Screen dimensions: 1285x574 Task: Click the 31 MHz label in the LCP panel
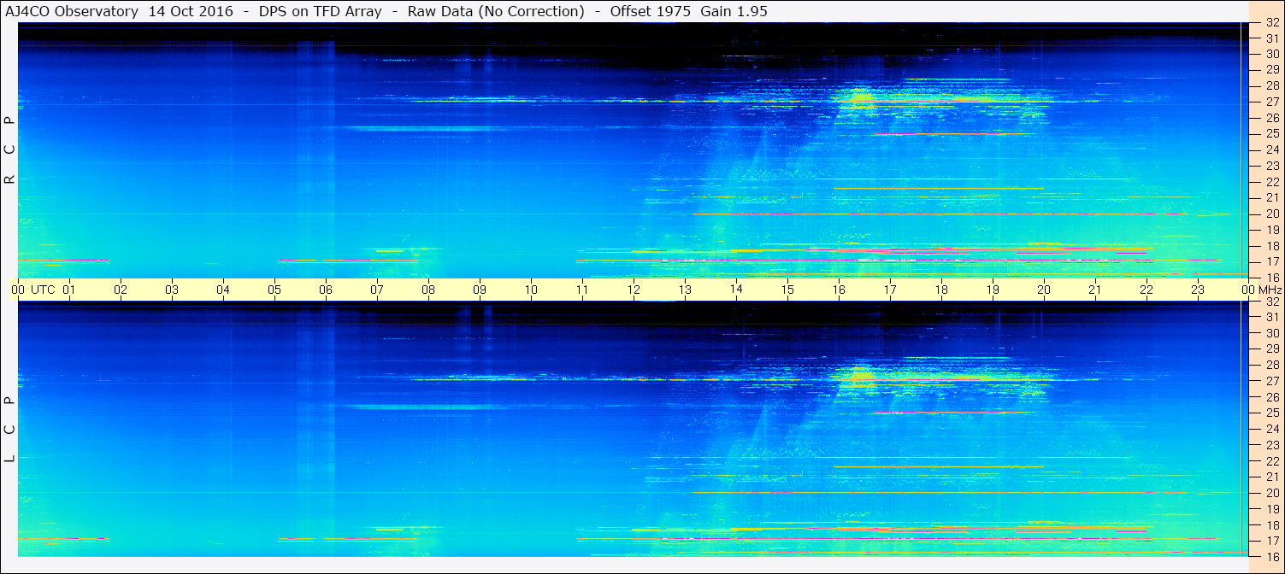1272,317
